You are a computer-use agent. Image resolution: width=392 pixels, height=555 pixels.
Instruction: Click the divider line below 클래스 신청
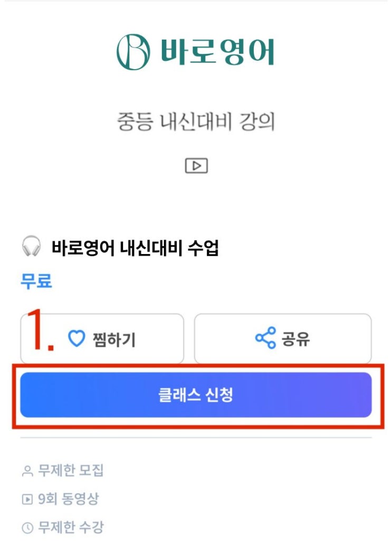(x=196, y=438)
